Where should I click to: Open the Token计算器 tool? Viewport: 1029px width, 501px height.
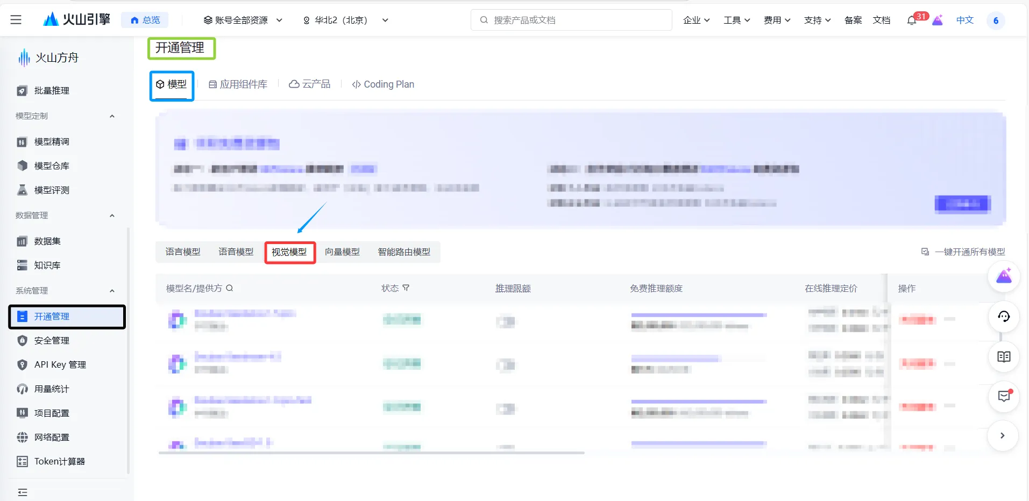pos(58,461)
